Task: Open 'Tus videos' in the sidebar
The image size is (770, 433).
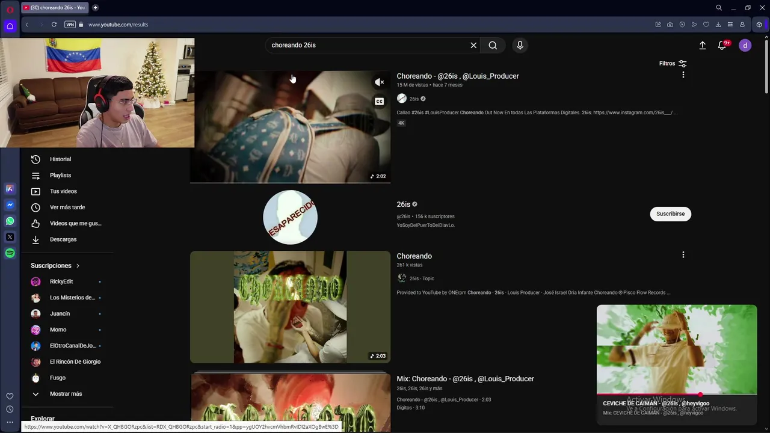Action: [63, 191]
